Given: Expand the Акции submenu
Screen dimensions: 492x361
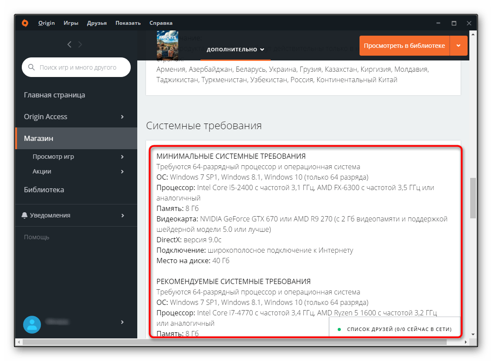Looking at the screenshot, I should click(122, 171).
